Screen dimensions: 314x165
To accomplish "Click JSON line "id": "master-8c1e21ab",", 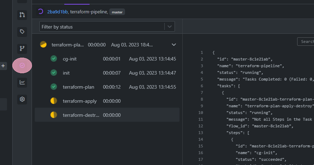I will [x=245, y=59].
